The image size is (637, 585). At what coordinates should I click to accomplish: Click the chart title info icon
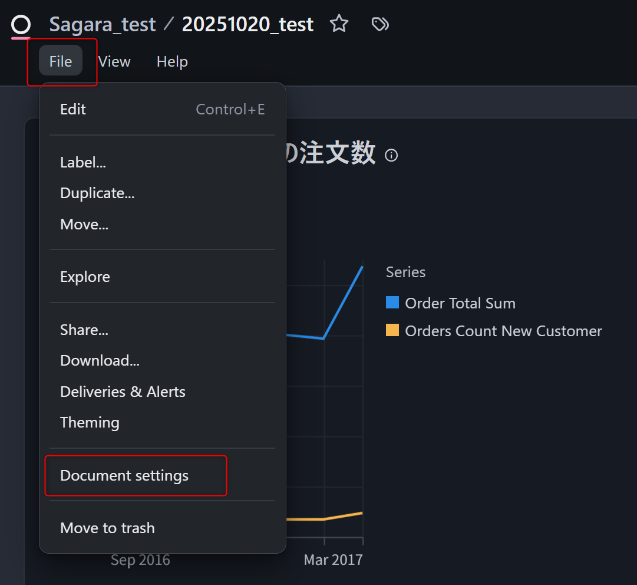pos(391,155)
